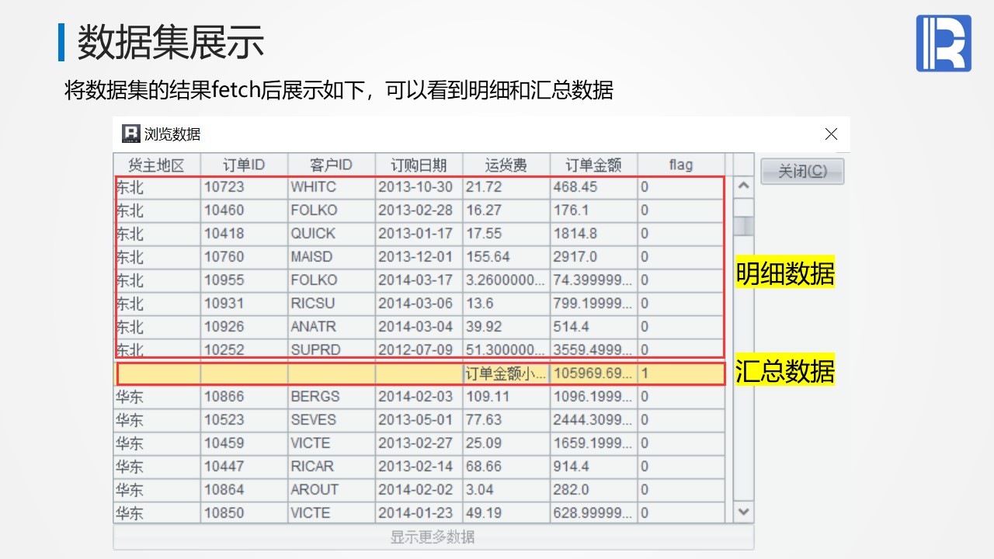Click order ID cell 10459

[x=244, y=443]
